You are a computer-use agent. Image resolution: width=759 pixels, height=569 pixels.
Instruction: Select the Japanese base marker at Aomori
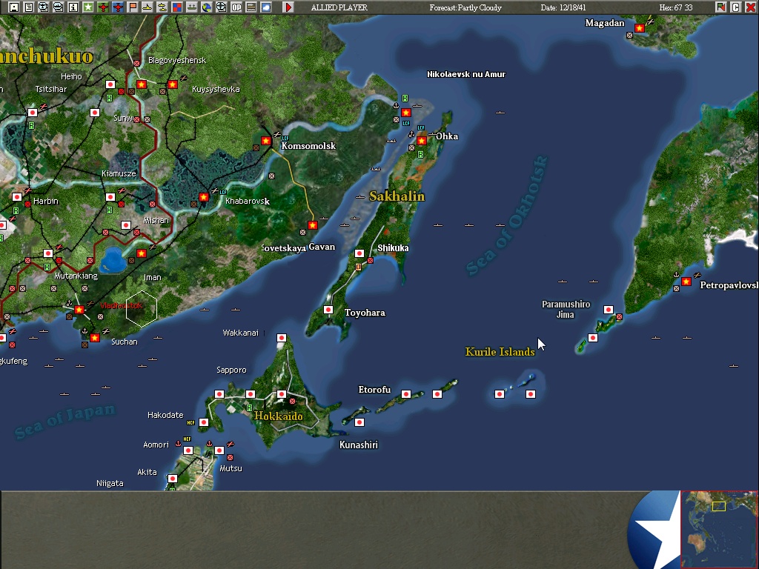(x=188, y=450)
